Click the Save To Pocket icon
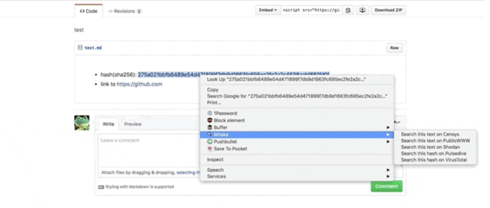 pos(210,148)
